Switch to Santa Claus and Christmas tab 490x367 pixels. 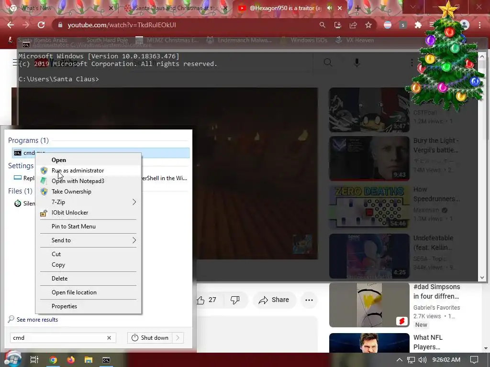175,8
